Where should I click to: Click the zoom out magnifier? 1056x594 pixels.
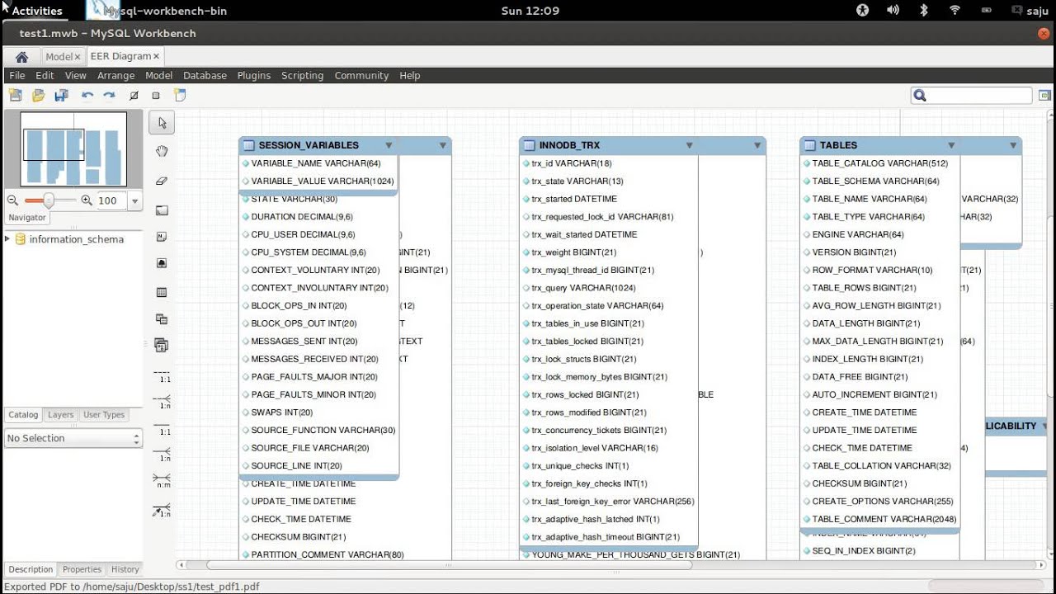click(12, 200)
